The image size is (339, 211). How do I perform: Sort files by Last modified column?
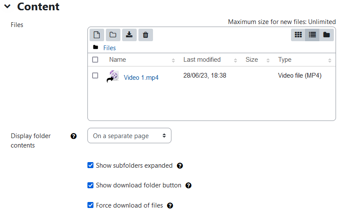click(x=202, y=60)
